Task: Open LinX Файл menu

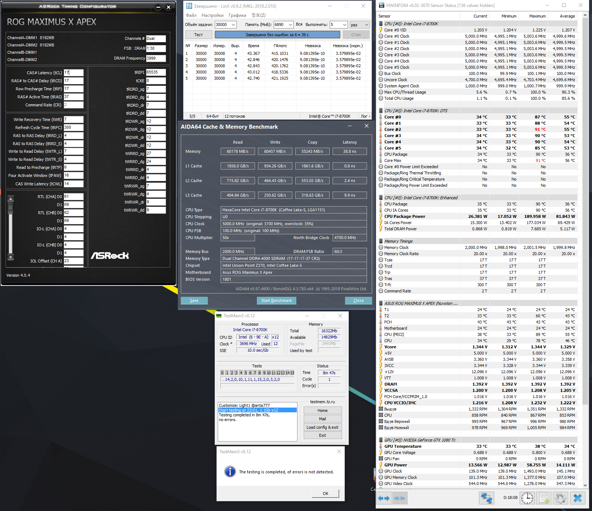Action: [191, 15]
